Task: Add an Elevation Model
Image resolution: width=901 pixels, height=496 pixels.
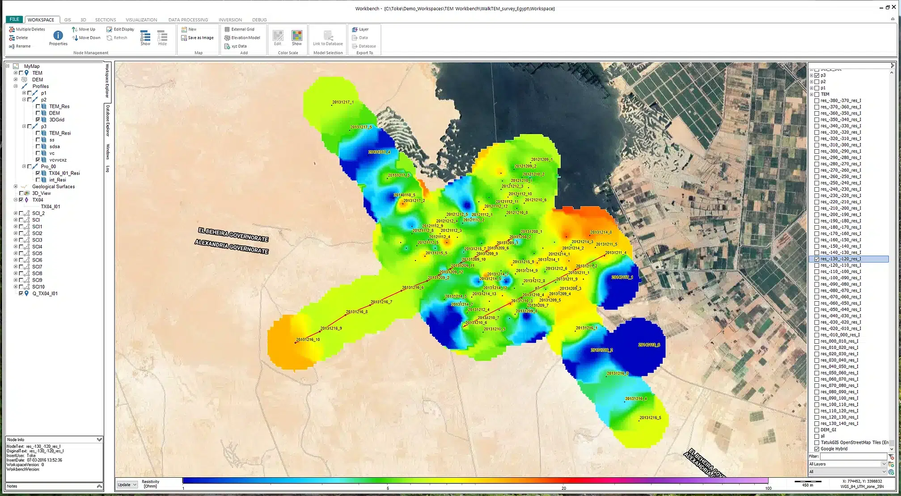Action: 242,38
